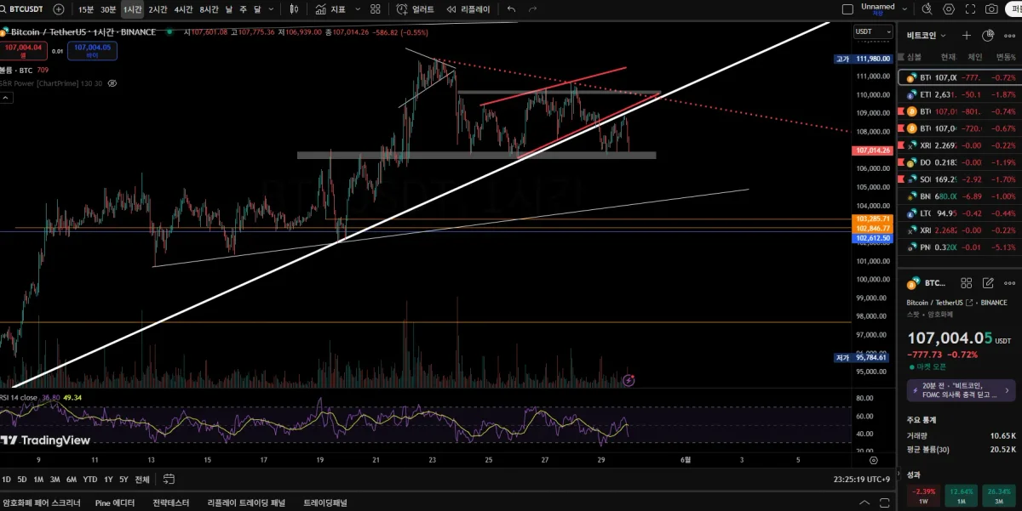Viewport: 1022px width, 511px height.
Task: Open the watchlist more options menu
Action: [1010, 36]
